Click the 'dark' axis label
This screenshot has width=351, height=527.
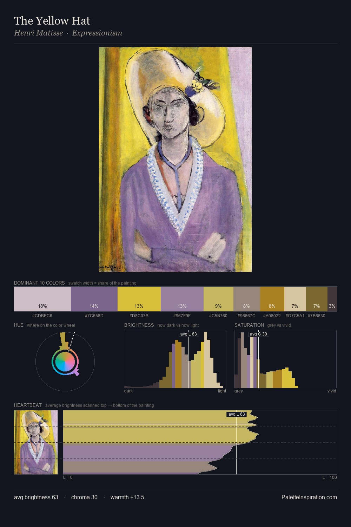tap(128, 391)
